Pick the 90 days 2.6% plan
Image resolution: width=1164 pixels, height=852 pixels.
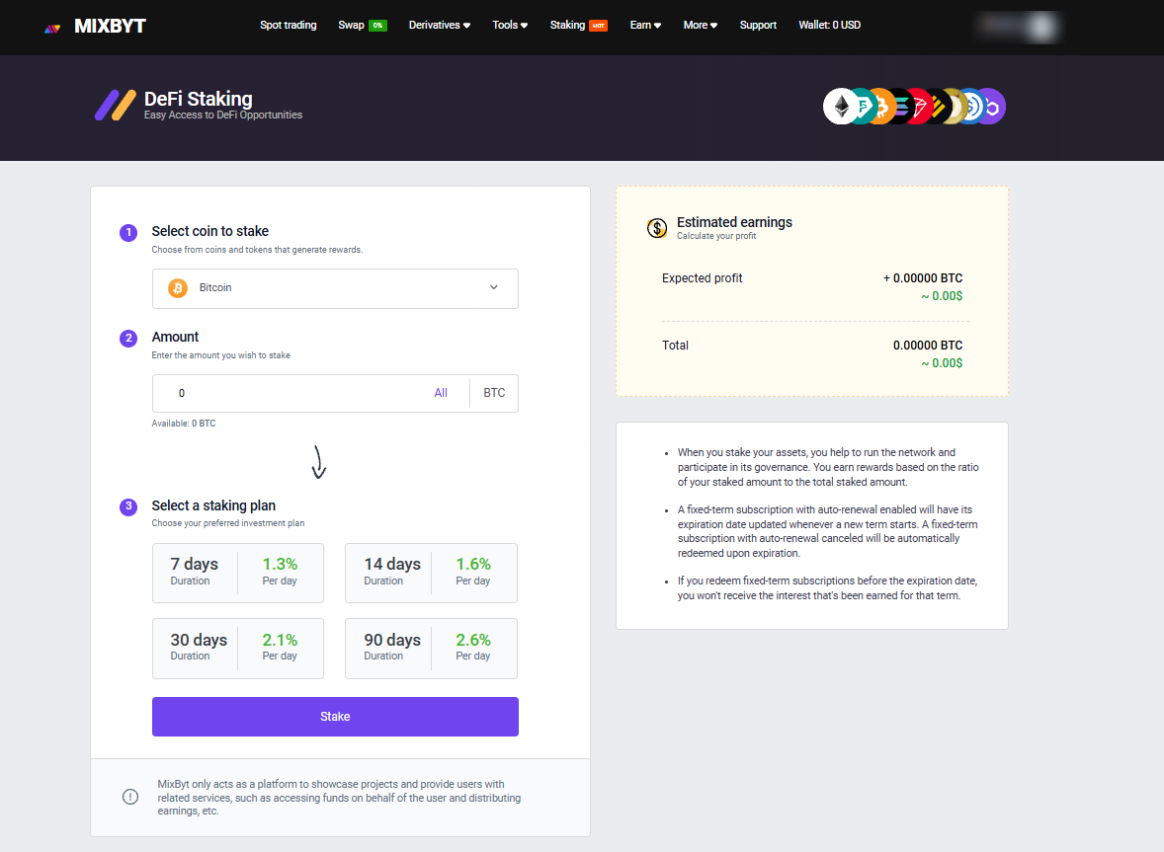click(x=431, y=649)
